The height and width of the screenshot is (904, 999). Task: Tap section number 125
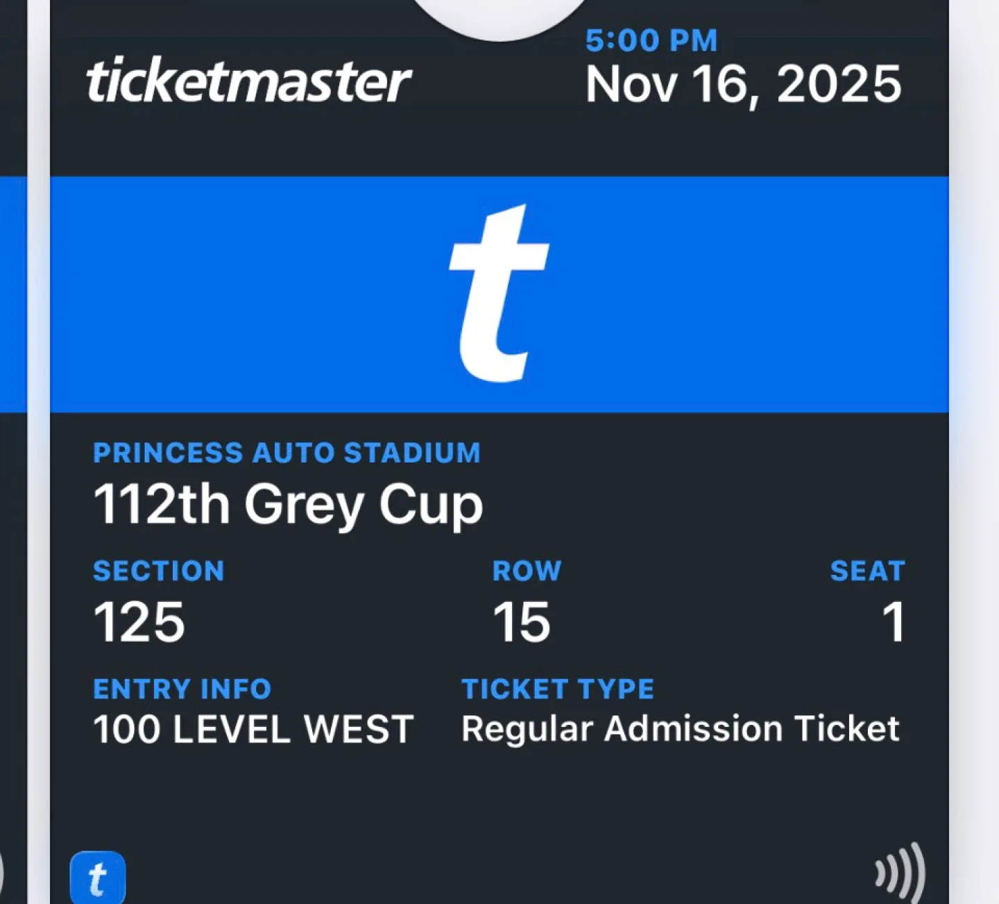[x=139, y=622]
